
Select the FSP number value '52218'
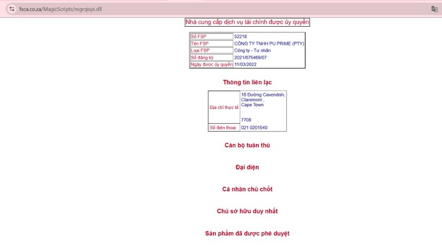240,37
